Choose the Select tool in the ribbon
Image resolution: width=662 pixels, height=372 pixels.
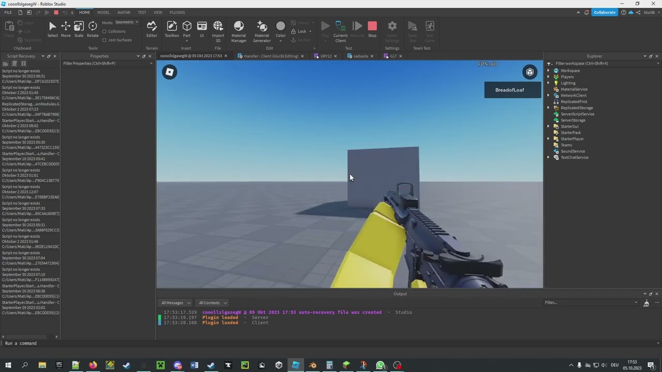52,29
